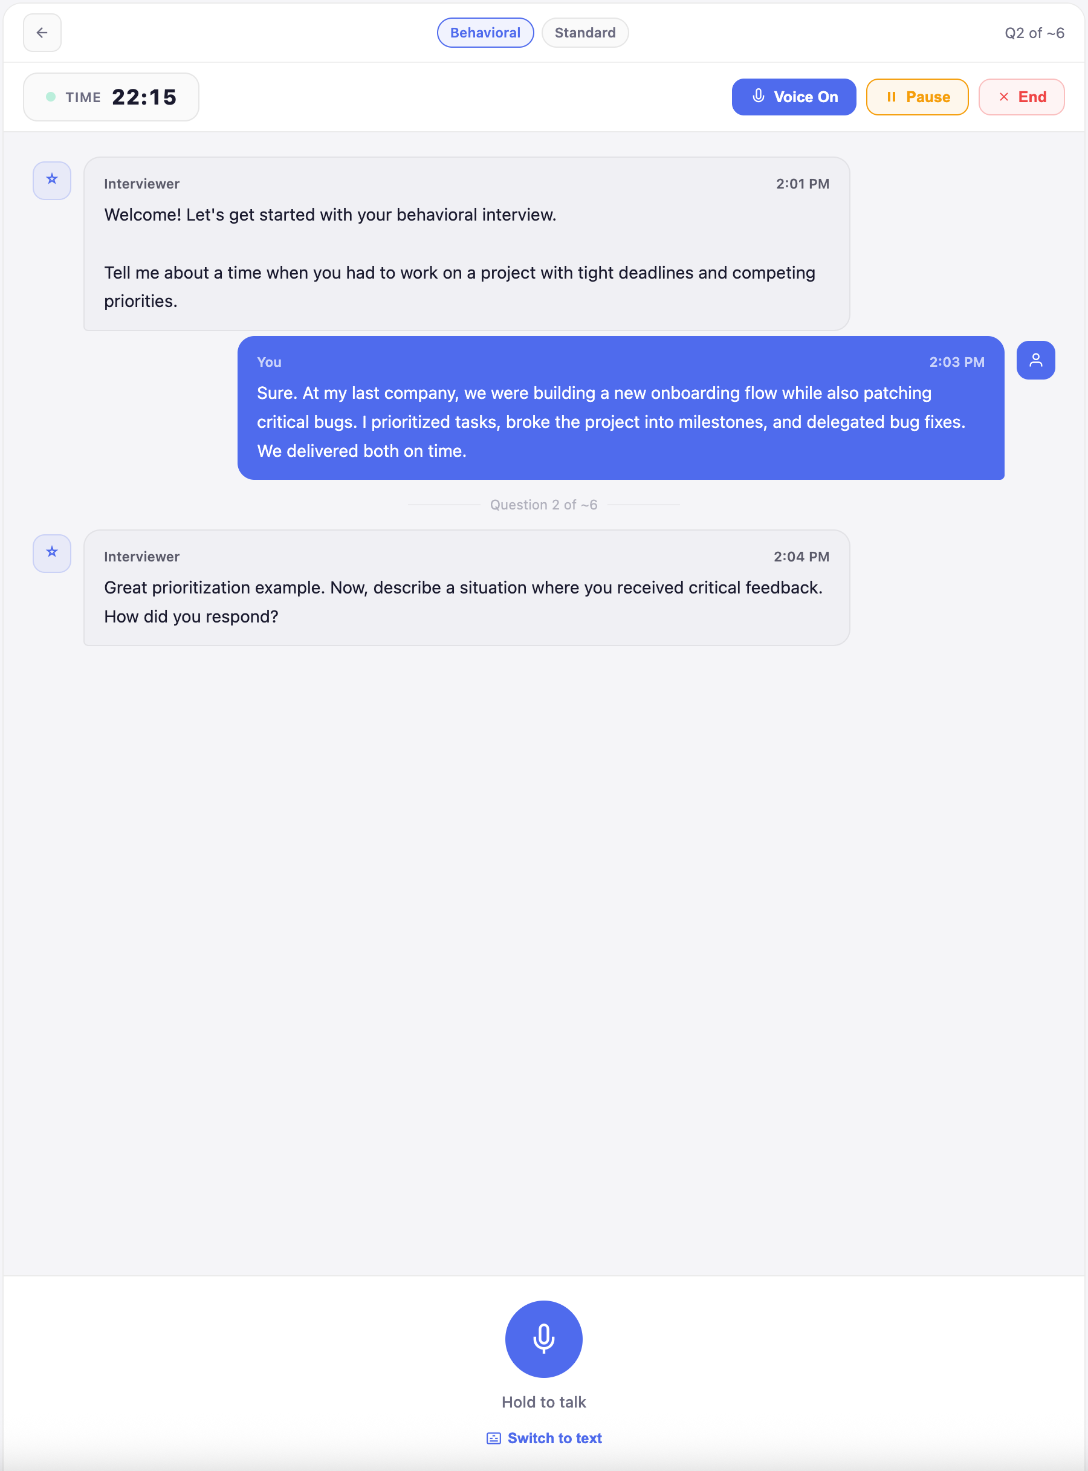Click Switch to text mode

pyautogui.click(x=555, y=1438)
